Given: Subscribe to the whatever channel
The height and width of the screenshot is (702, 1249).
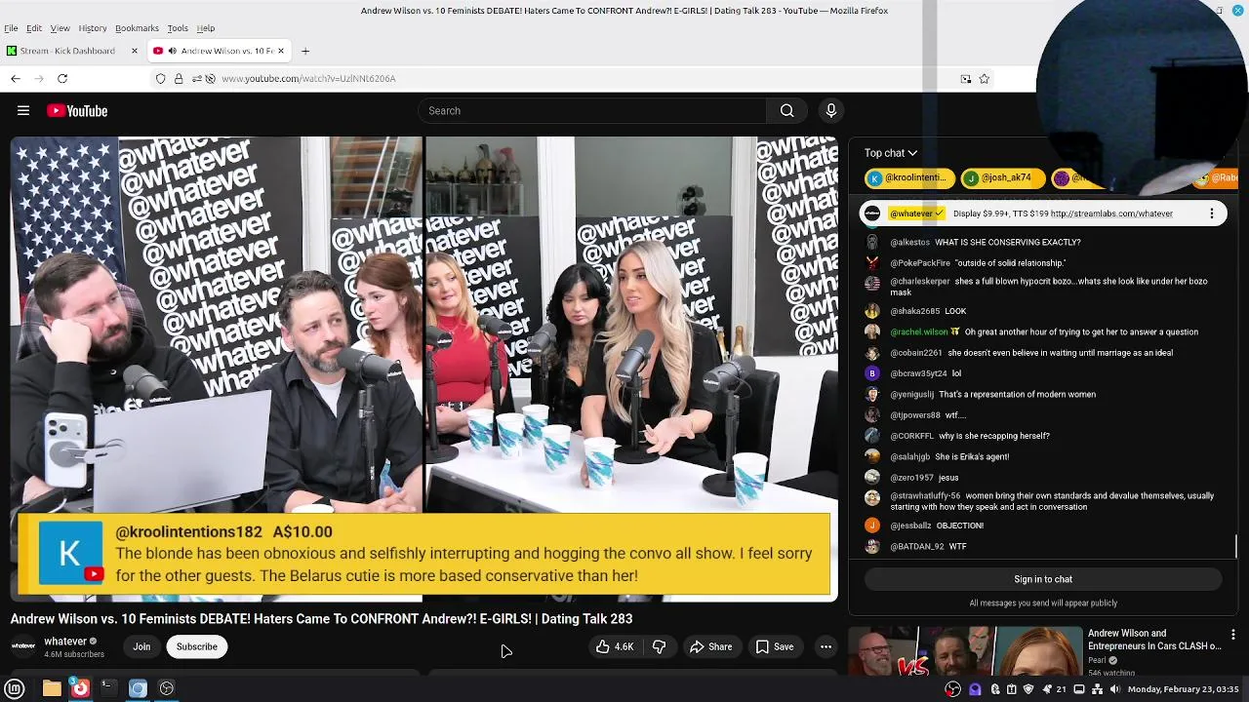Looking at the screenshot, I should [x=197, y=646].
